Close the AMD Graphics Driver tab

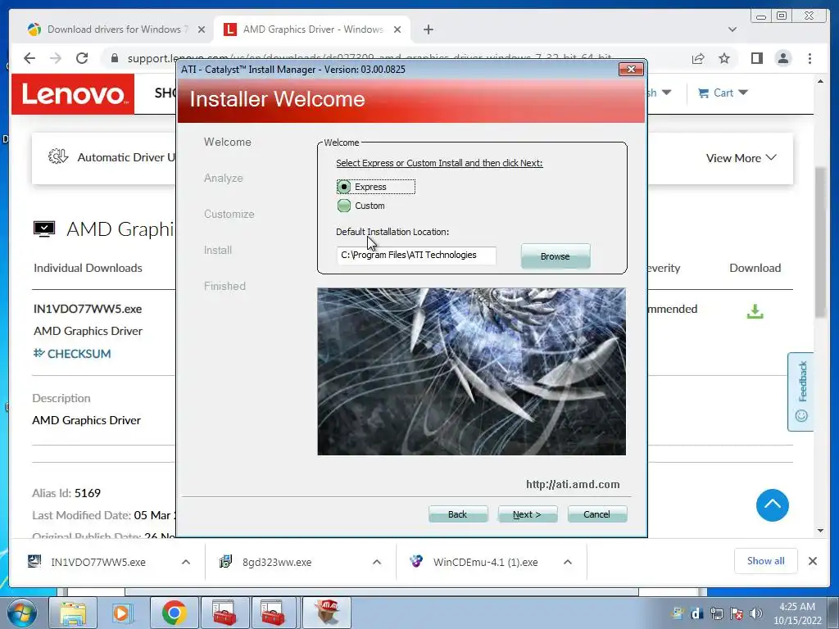click(x=397, y=29)
